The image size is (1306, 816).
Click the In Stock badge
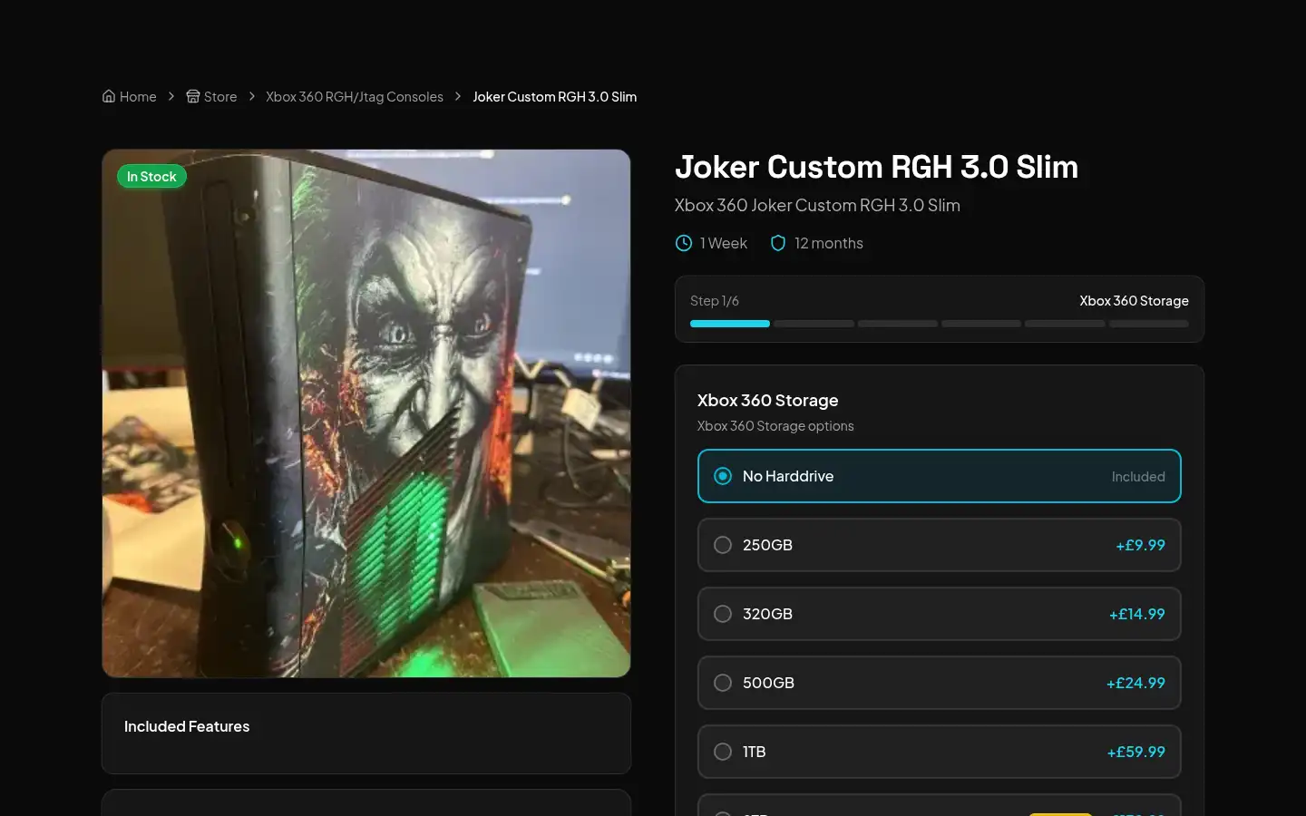coord(151,177)
